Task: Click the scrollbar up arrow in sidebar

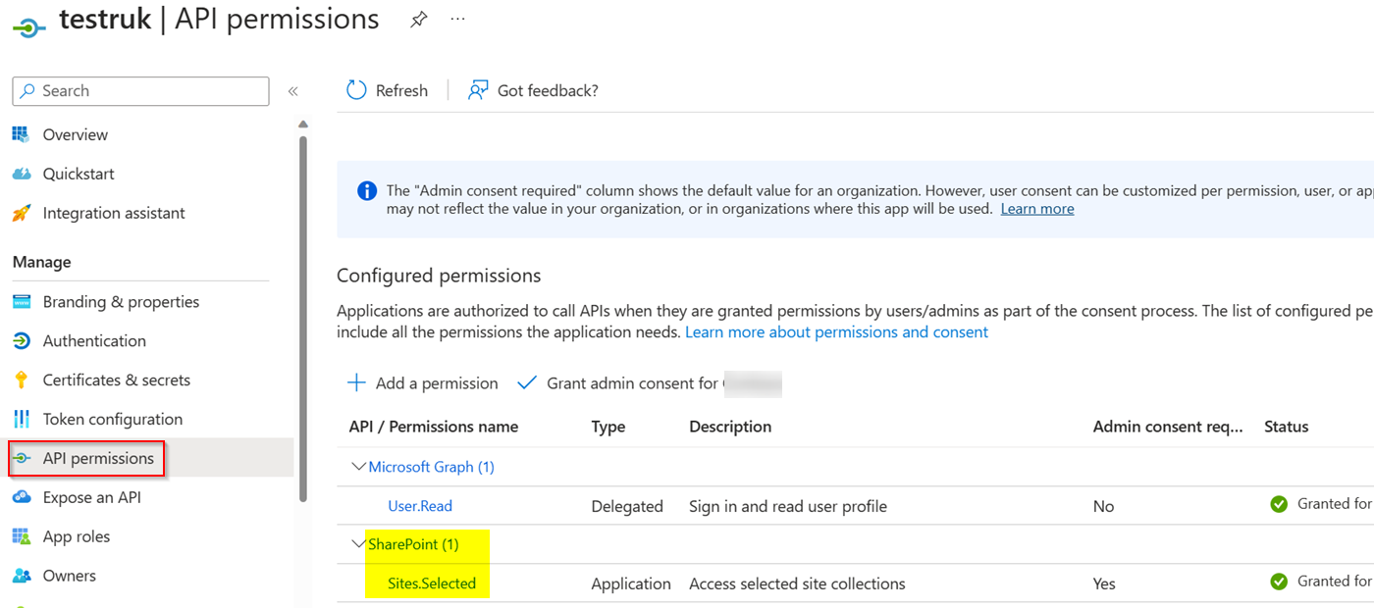Action: click(303, 125)
